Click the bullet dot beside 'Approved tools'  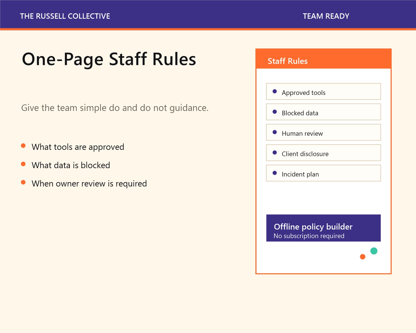[x=275, y=91]
